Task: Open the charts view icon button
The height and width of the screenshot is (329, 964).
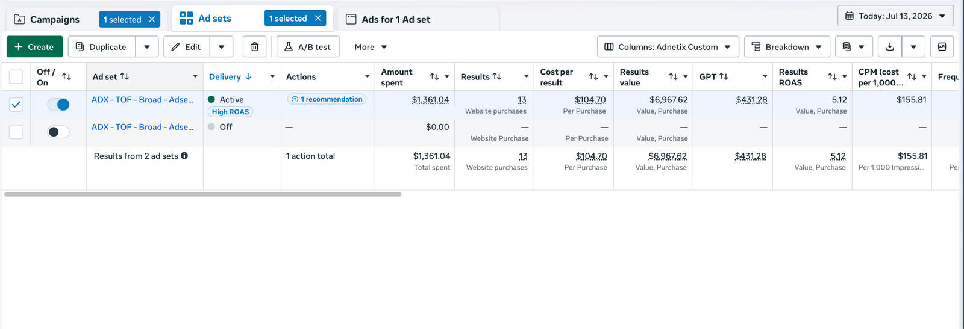Action: pyautogui.click(x=942, y=47)
